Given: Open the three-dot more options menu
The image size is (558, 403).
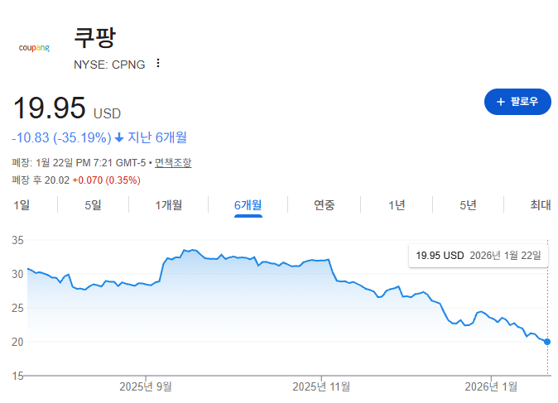Looking at the screenshot, I should click(x=158, y=64).
